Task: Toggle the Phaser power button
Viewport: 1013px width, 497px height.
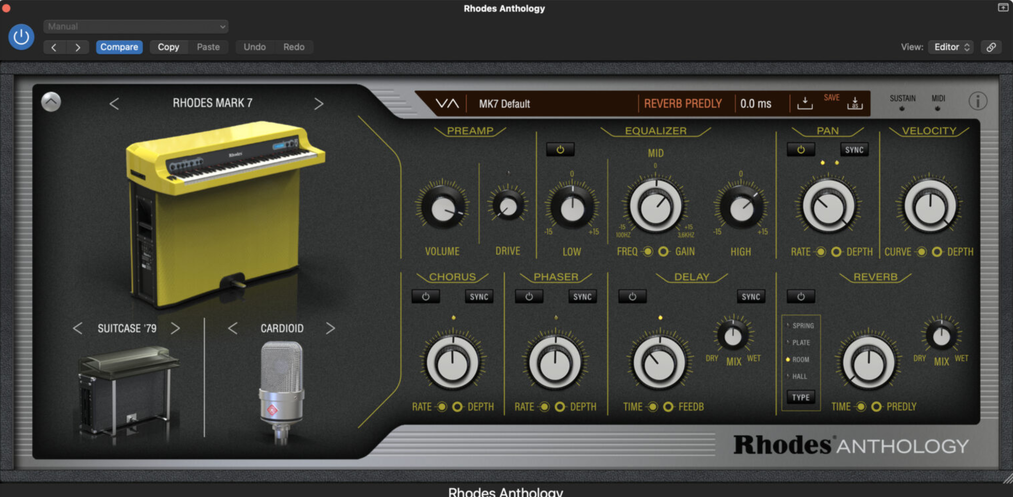Action: [x=529, y=296]
